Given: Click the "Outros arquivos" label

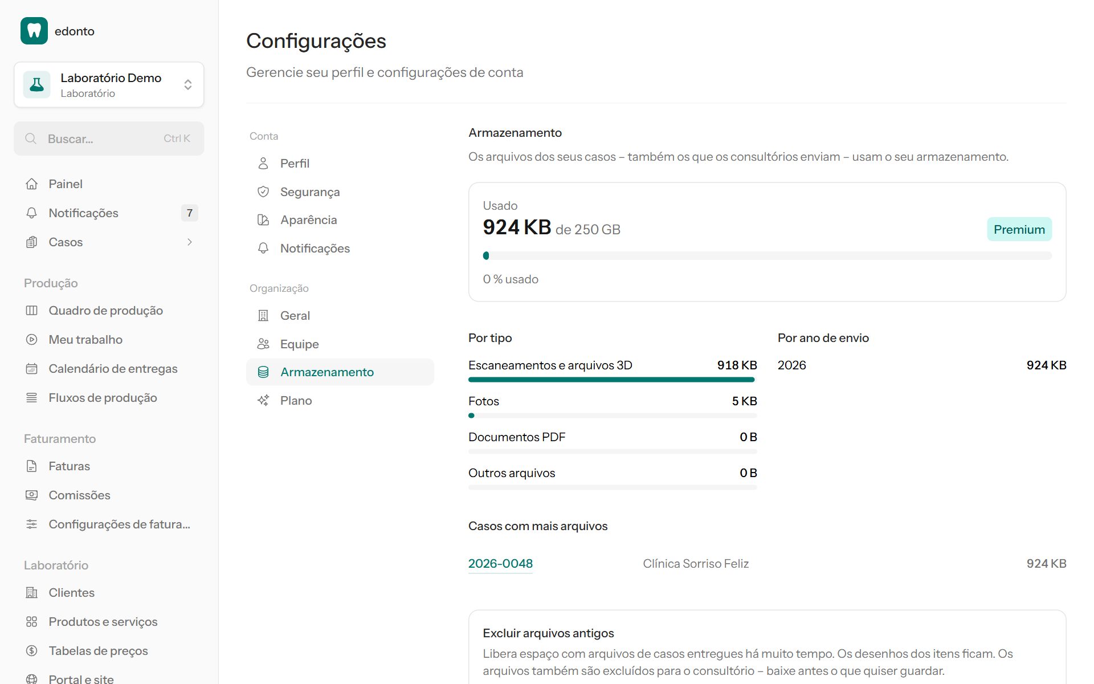Looking at the screenshot, I should click(x=512, y=473).
